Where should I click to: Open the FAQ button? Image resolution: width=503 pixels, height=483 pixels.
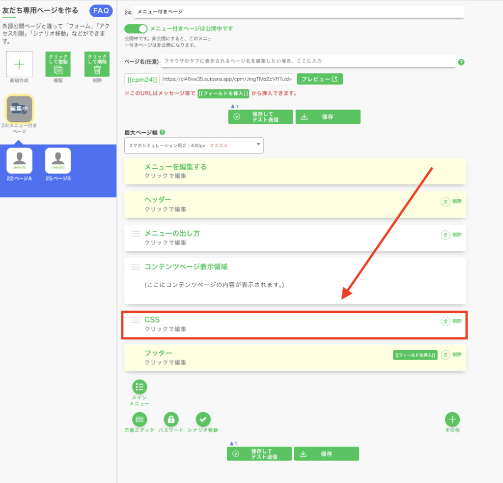(x=101, y=11)
